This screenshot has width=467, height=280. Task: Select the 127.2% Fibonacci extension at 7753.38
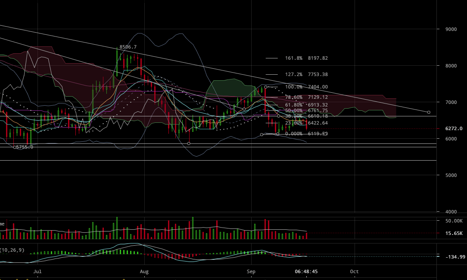pyautogui.click(x=306, y=75)
